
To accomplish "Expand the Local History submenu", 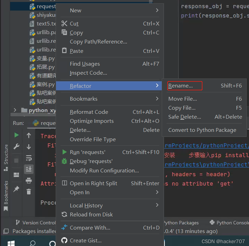I will click(x=110, y=206).
